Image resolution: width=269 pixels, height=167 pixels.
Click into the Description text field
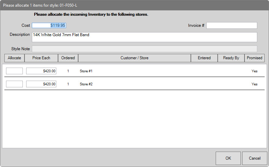[144, 37]
